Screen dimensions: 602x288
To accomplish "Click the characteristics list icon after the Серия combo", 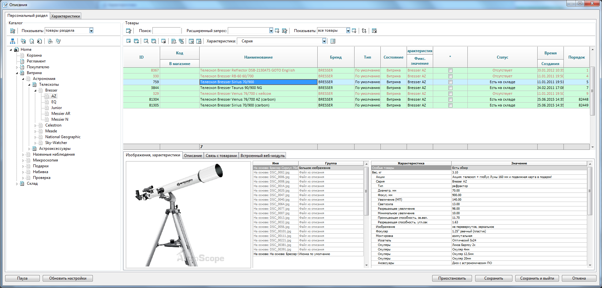I will 333,41.
